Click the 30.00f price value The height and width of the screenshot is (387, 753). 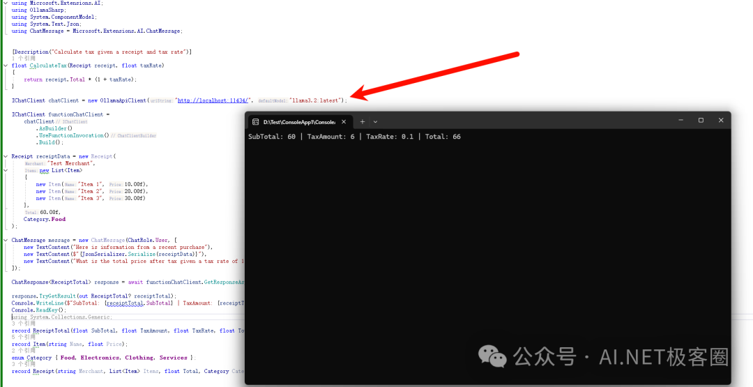(134, 198)
